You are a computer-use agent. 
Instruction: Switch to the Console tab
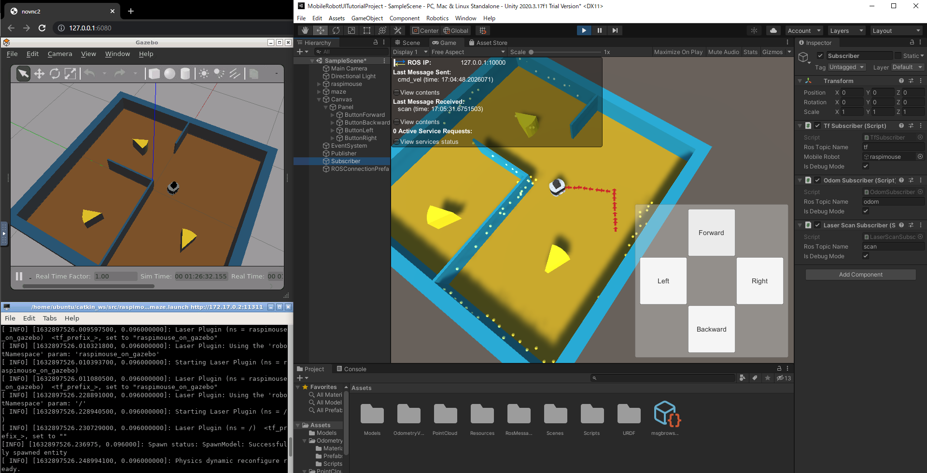(351, 369)
